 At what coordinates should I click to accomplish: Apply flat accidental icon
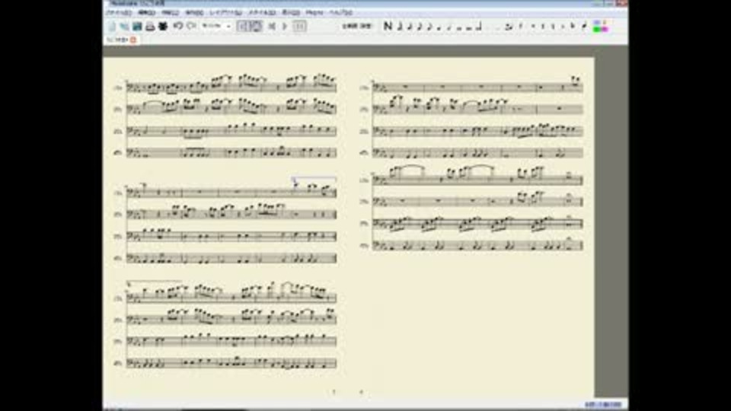(x=562, y=27)
